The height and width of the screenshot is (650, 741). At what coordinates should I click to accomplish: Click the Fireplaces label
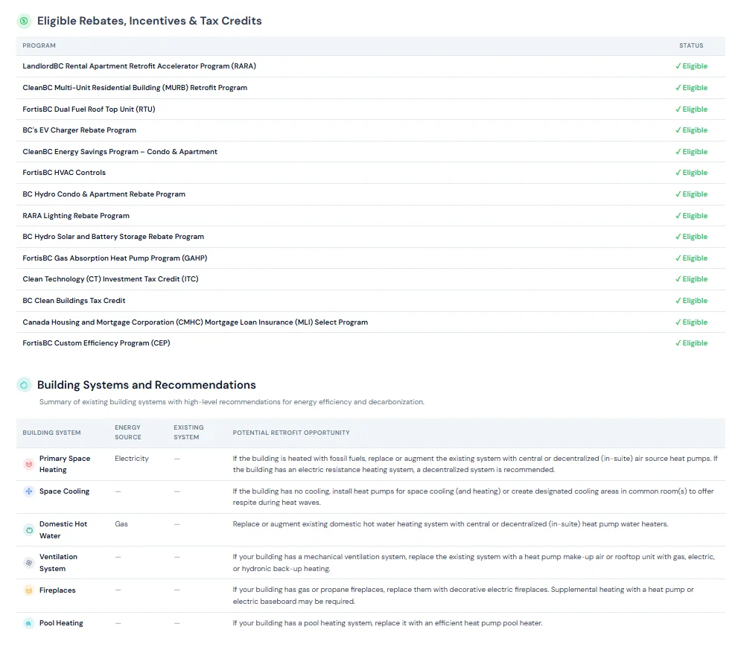(x=57, y=590)
